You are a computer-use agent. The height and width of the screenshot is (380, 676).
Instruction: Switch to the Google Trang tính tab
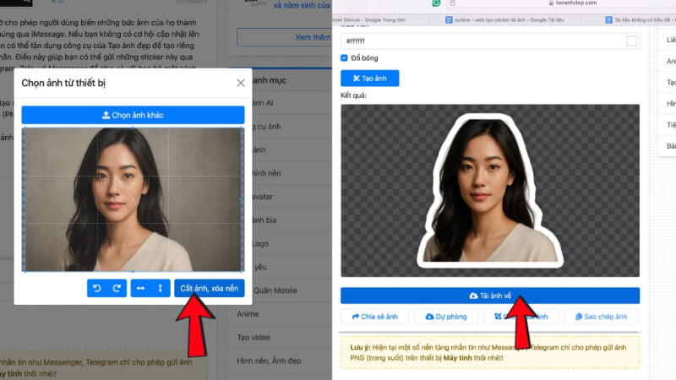(x=379, y=20)
